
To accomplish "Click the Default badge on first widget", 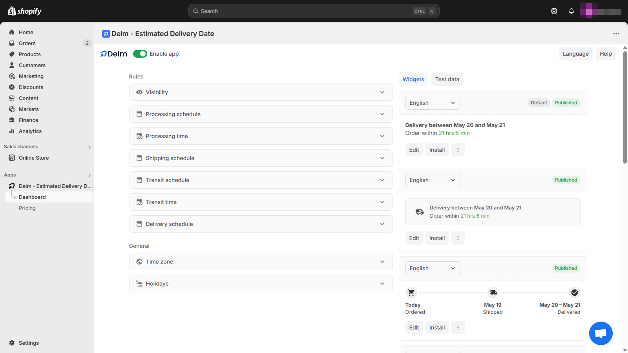I will coord(539,103).
